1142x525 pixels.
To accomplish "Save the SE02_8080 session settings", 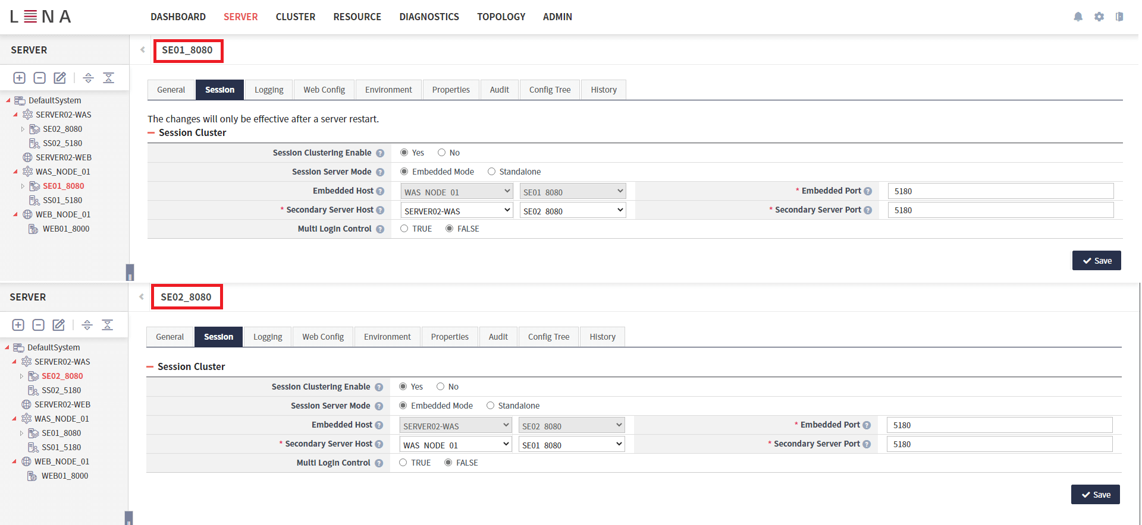I will click(1095, 495).
